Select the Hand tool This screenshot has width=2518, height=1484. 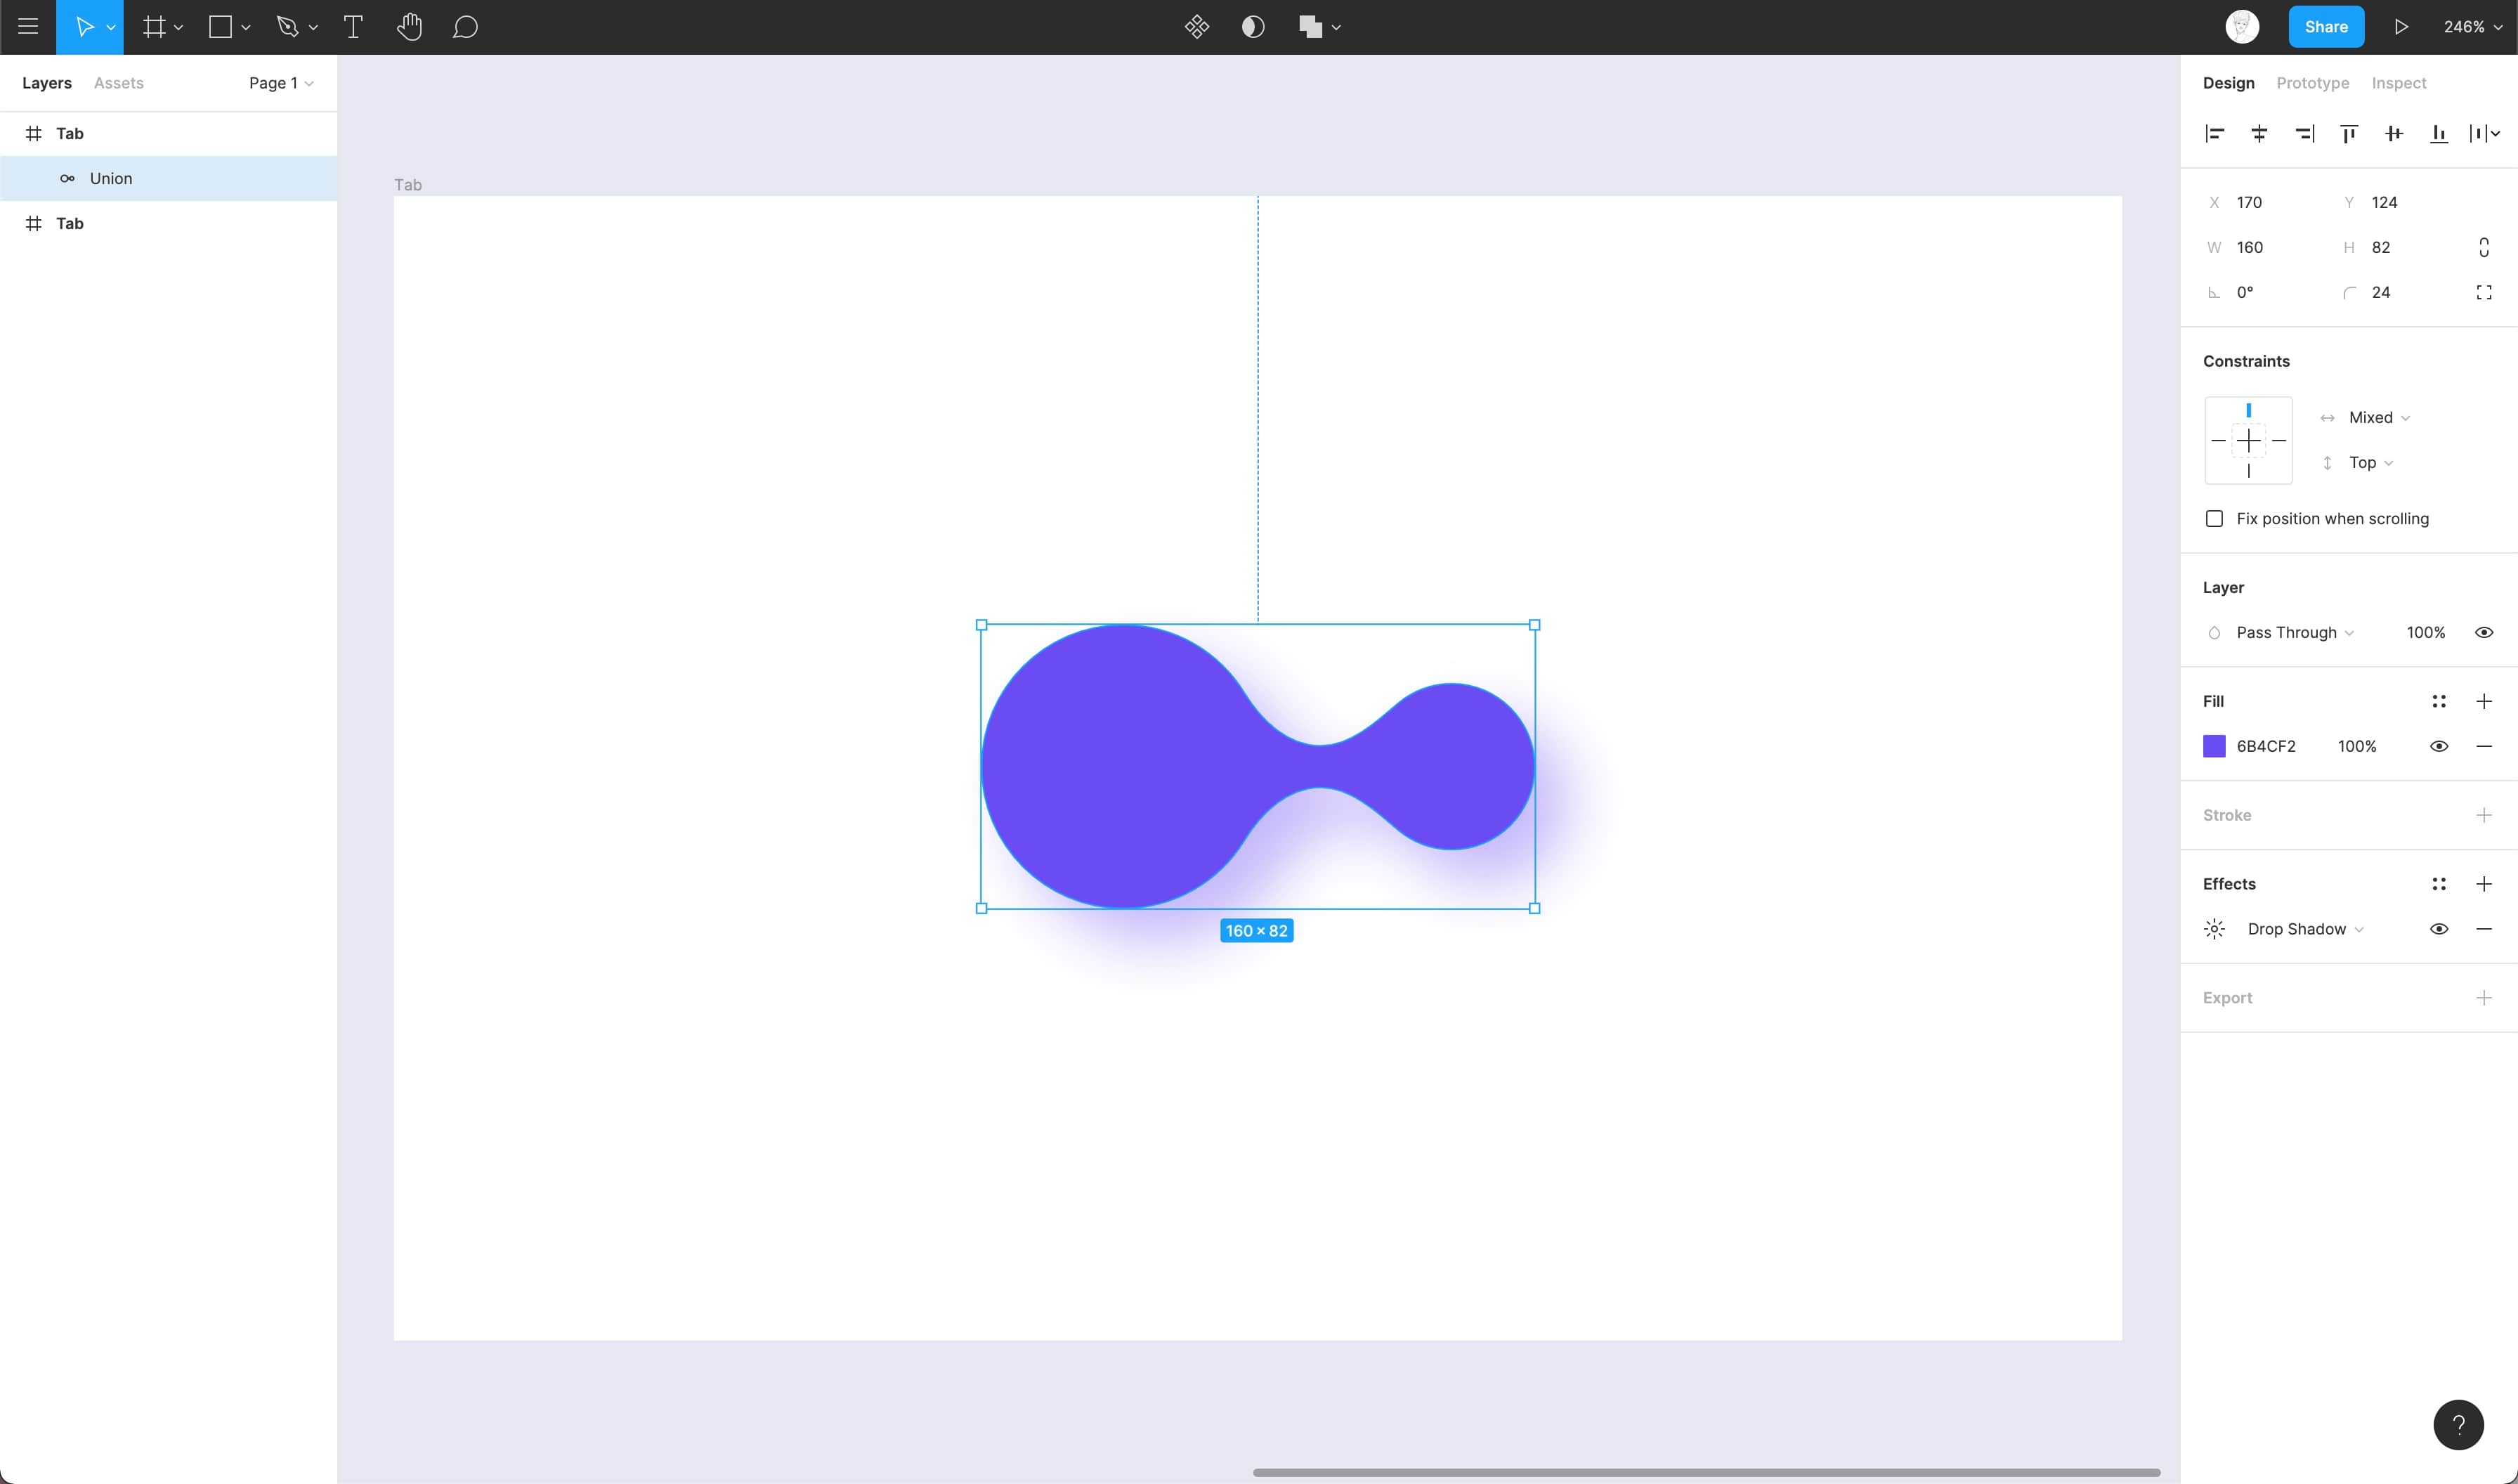coord(409,27)
